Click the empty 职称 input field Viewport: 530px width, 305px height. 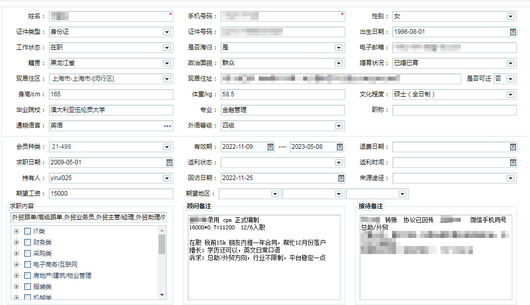tap(455, 110)
